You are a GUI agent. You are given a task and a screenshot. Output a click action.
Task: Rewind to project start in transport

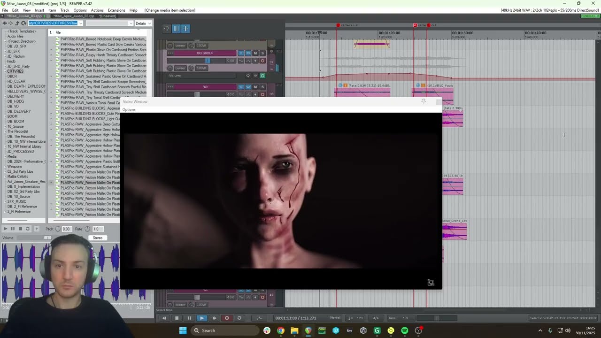point(164,318)
